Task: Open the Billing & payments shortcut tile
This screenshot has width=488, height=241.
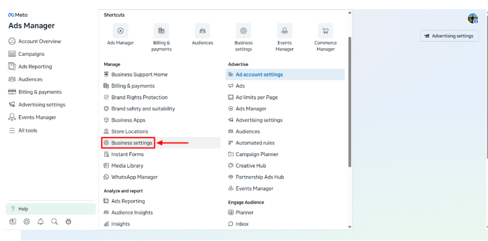Action: [161, 31]
